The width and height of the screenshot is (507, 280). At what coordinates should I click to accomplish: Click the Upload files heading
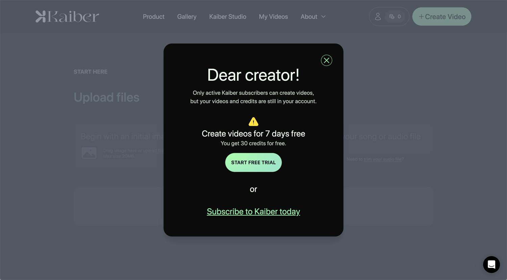point(106,97)
